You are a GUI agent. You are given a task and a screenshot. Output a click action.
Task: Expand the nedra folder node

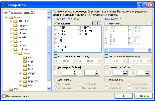[11, 45]
